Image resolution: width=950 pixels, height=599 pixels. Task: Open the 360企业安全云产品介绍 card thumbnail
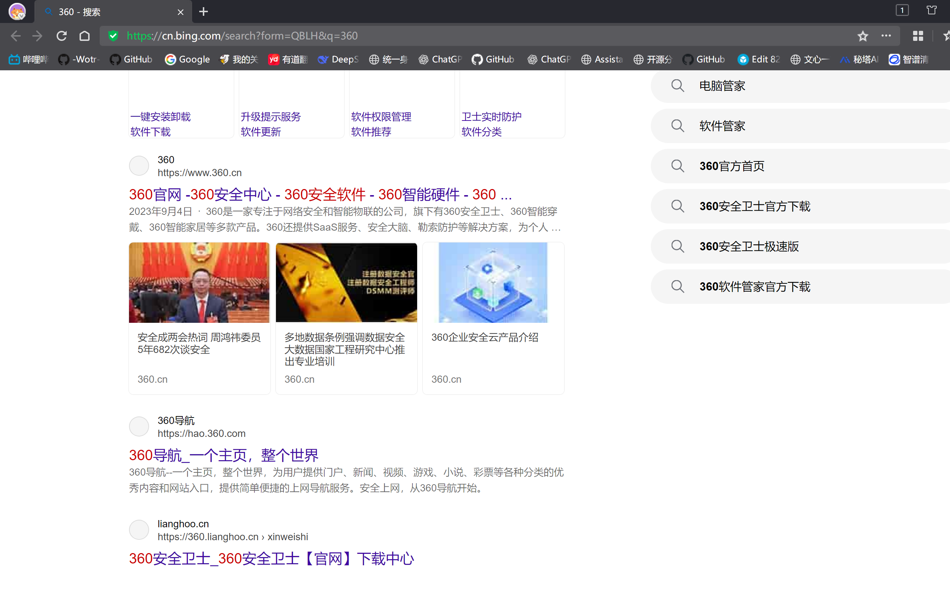pyautogui.click(x=493, y=283)
